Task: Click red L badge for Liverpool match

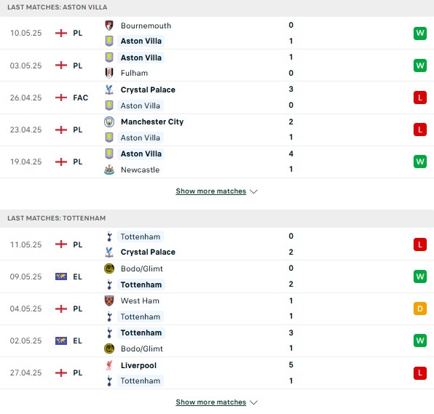Action: pyautogui.click(x=420, y=373)
